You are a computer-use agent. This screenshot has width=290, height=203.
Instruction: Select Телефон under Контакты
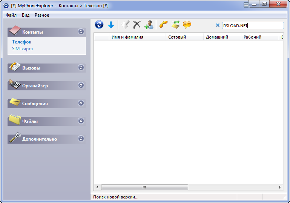[22, 42]
